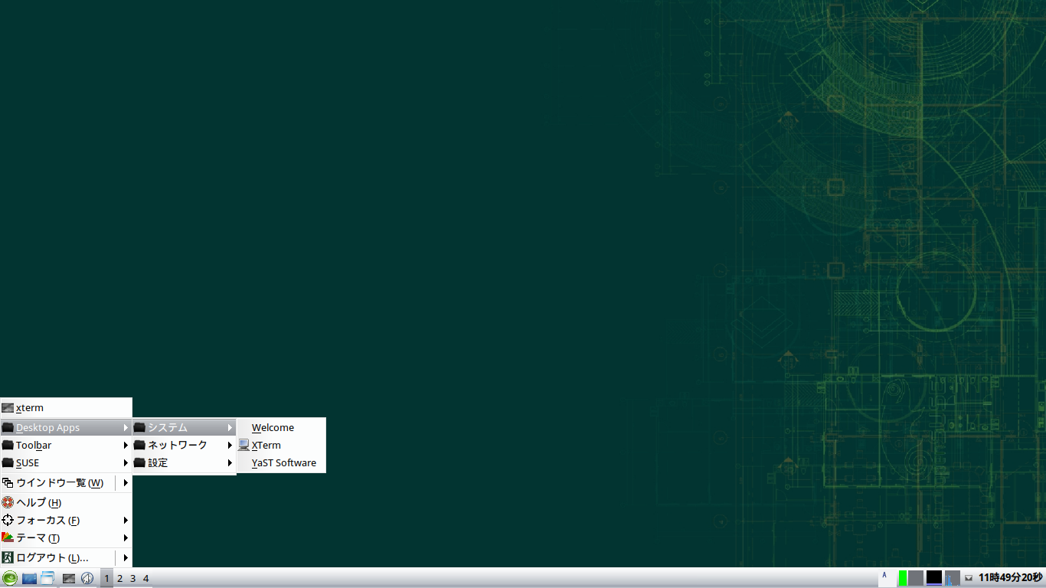The image size is (1046, 588).
Task: Open the window list taskbar icon
Action: [47, 578]
